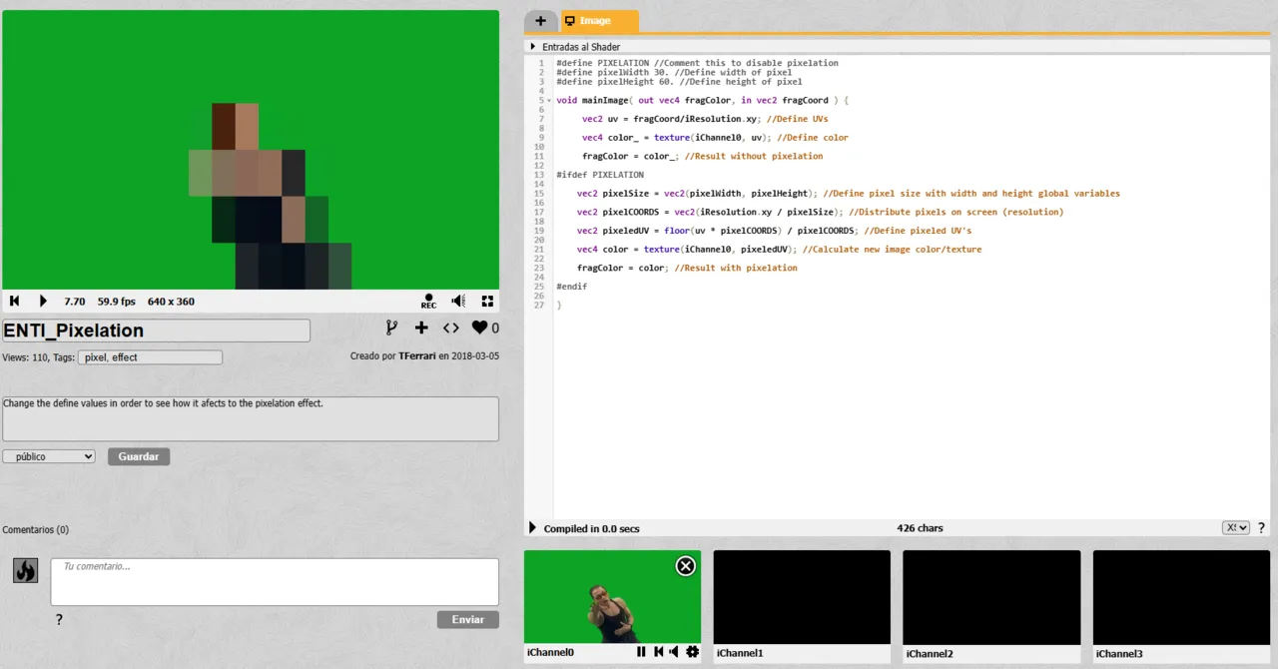Click the #endif code line
This screenshot has height=669, width=1278.
[x=572, y=287]
